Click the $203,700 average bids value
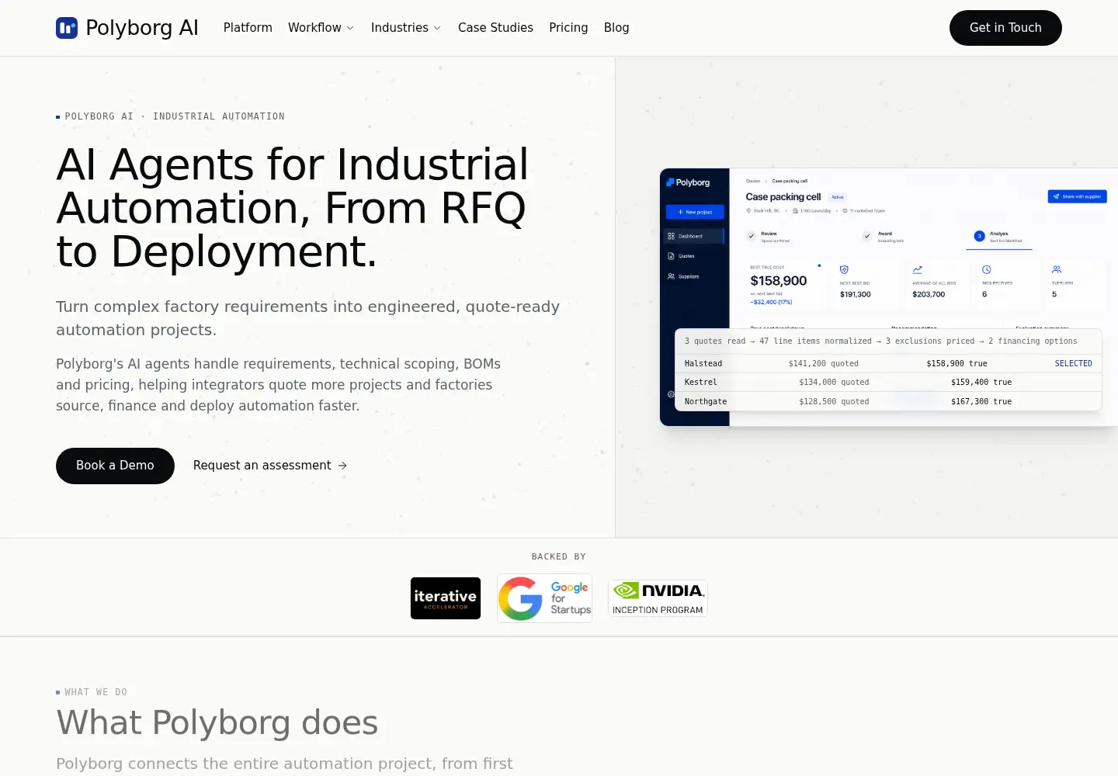Image resolution: width=1118 pixels, height=776 pixels. (x=929, y=294)
